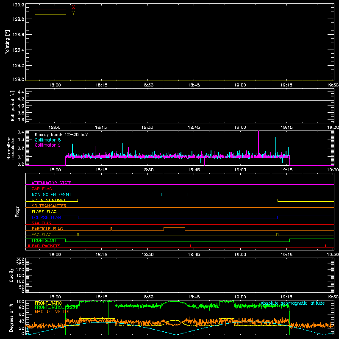
Task: Click the SC_IN_SUNLIGHT flag label
Action: [x=49, y=200]
